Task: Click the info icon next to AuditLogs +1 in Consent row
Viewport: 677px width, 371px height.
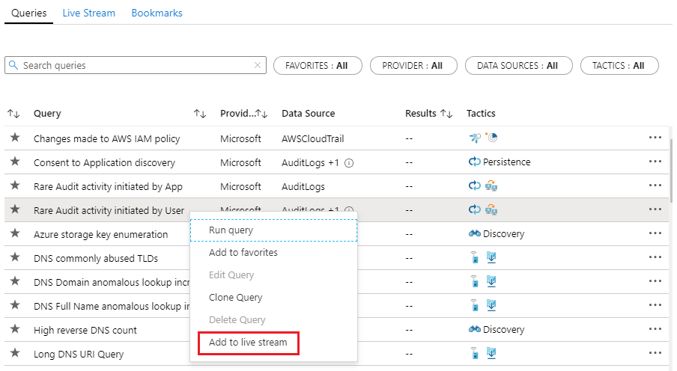Action: tap(349, 162)
